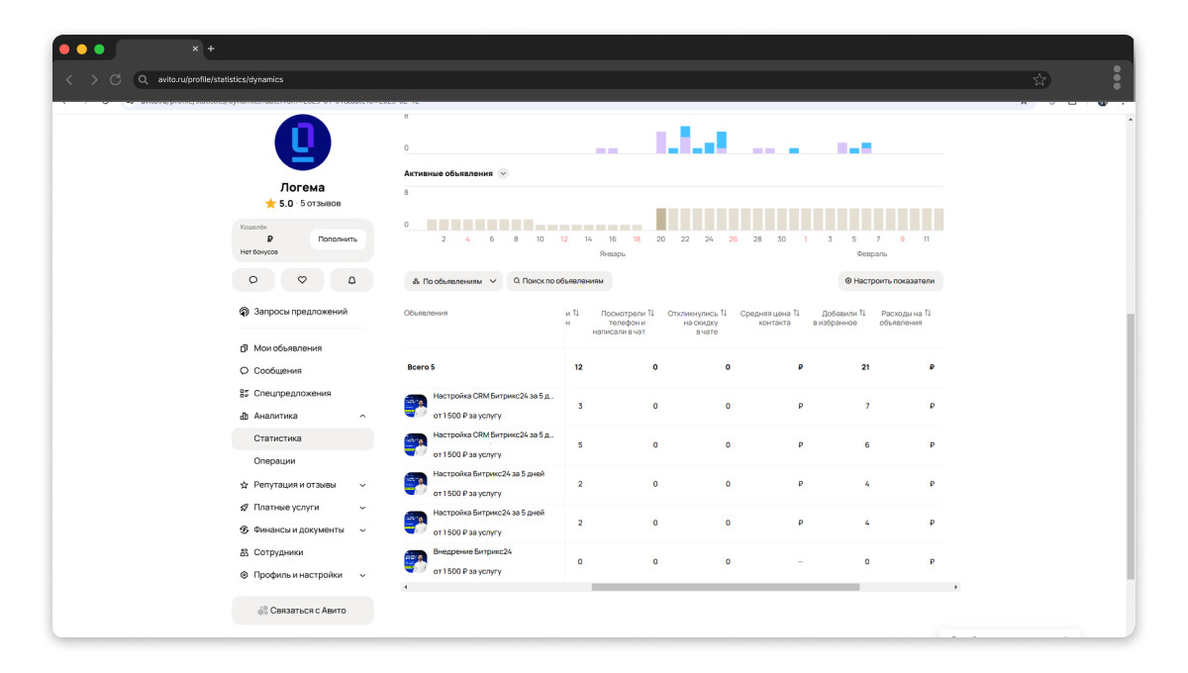Screen dimensions: 1188x673
Task: Click Поиск по объявлениям search field
Action: (560, 281)
